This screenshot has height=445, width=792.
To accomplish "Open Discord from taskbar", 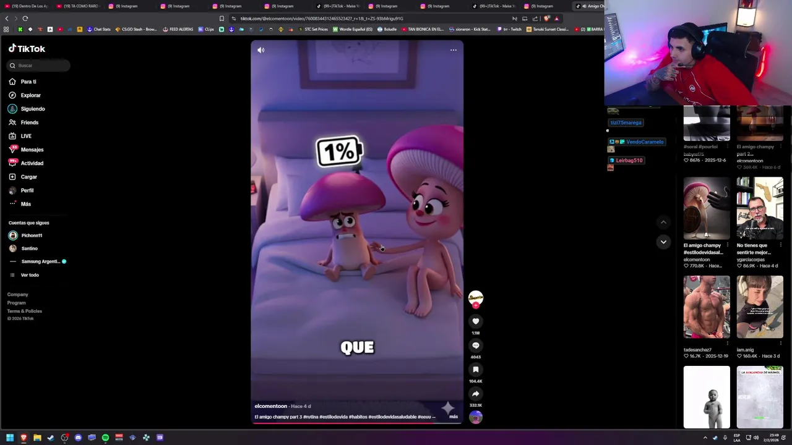I will 78,438.
